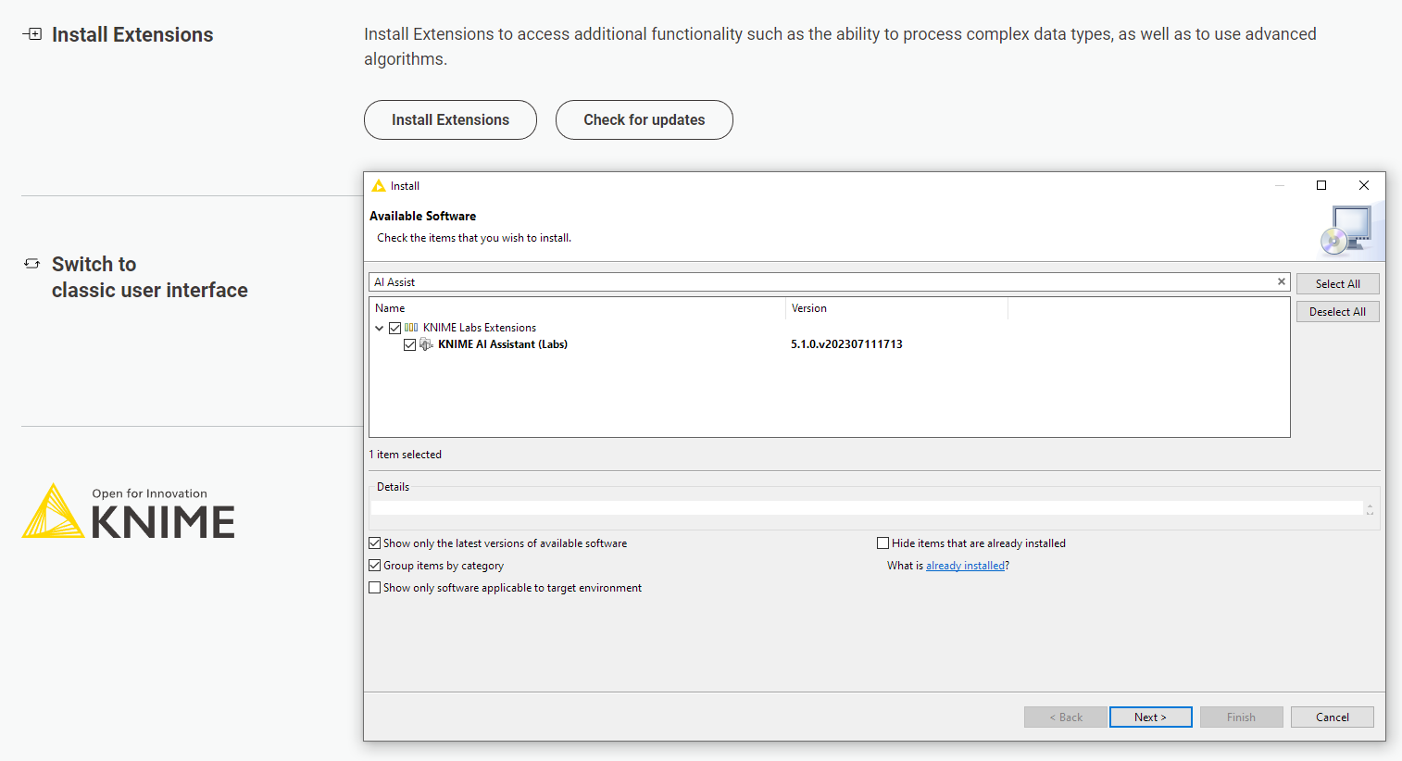Click the Available Software heading
Screen dimensions: 1402x761
[x=423, y=216]
